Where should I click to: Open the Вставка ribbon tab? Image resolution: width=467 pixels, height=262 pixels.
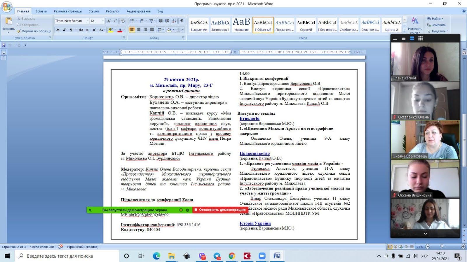(x=41, y=11)
